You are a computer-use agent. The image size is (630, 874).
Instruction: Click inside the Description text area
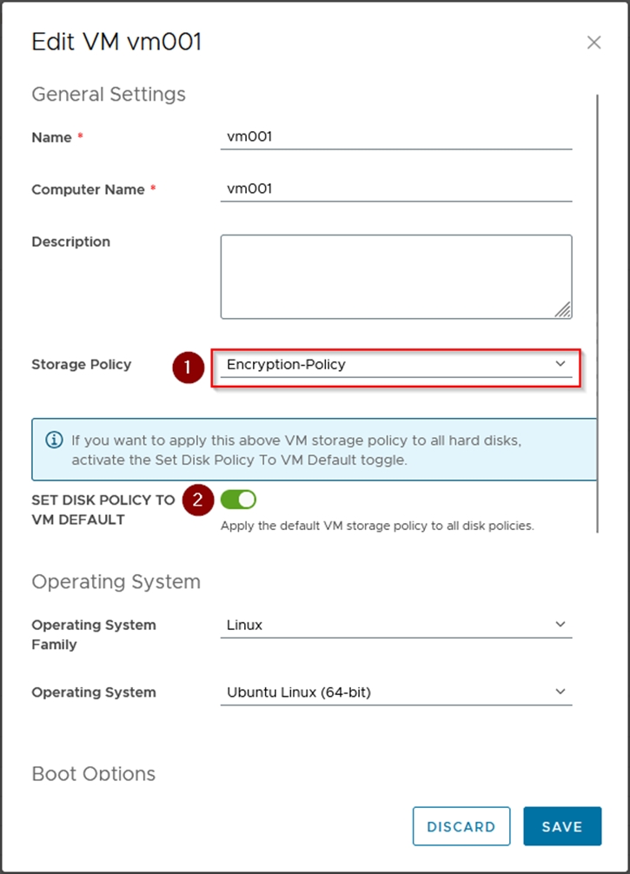click(x=395, y=276)
